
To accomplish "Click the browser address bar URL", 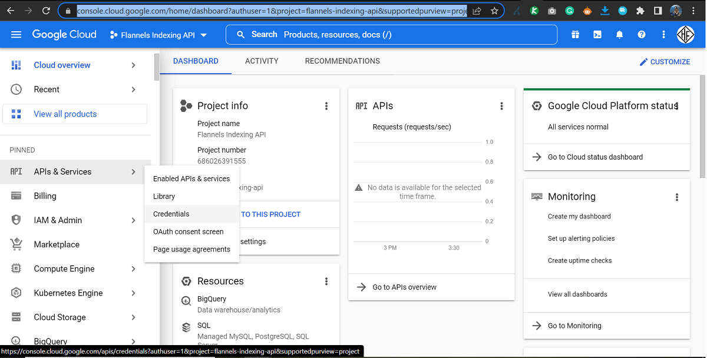I will pyautogui.click(x=272, y=11).
